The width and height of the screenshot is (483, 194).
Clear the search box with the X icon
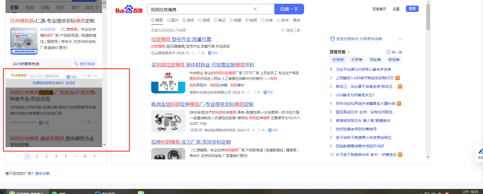pyautogui.click(x=255, y=9)
